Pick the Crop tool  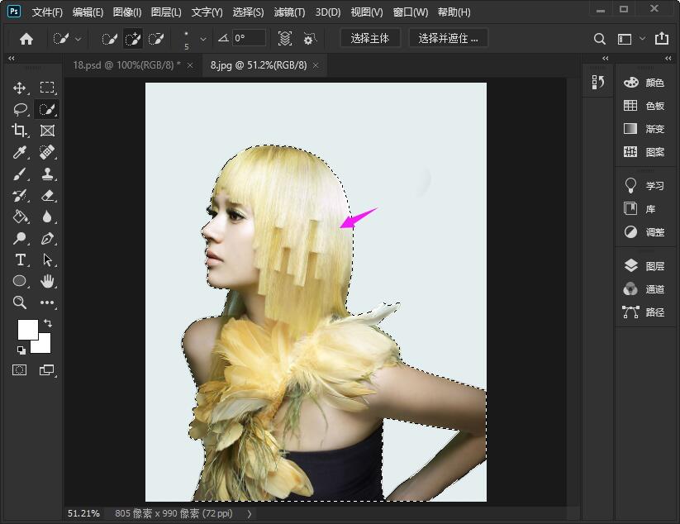pos(20,131)
